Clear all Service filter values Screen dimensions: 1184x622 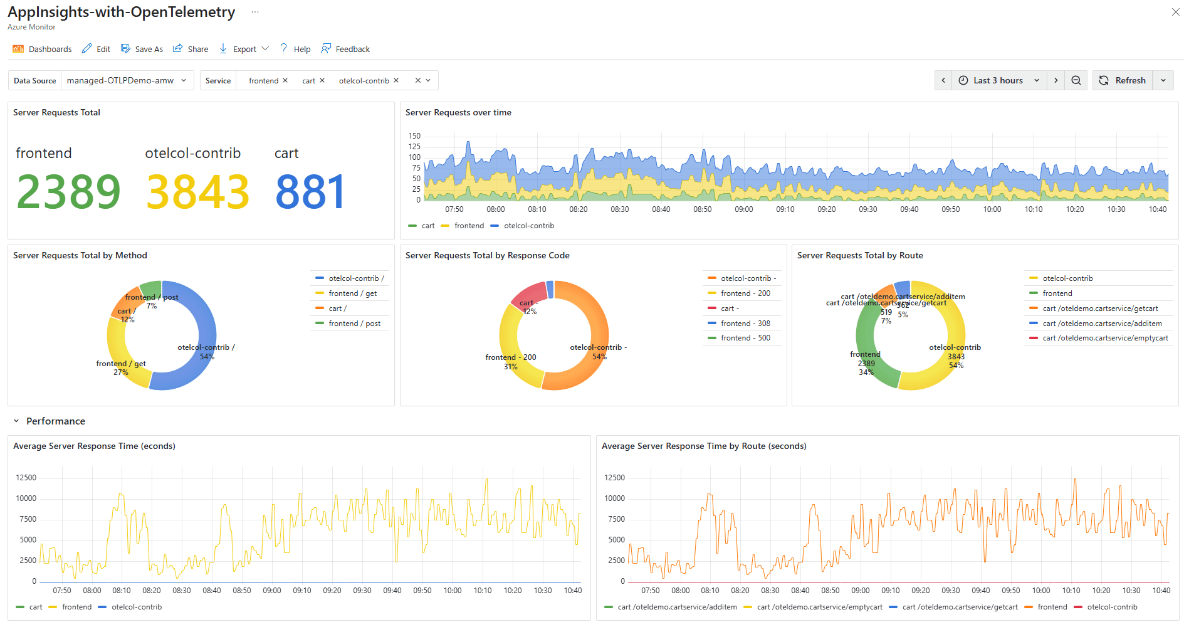418,80
